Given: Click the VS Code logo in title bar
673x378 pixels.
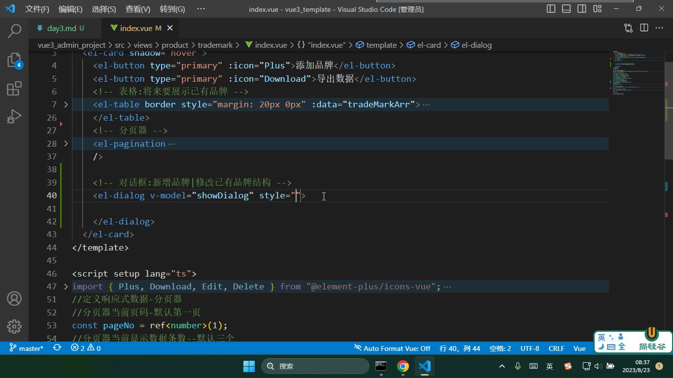Looking at the screenshot, I should pyautogui.click(x=10, y=9).
